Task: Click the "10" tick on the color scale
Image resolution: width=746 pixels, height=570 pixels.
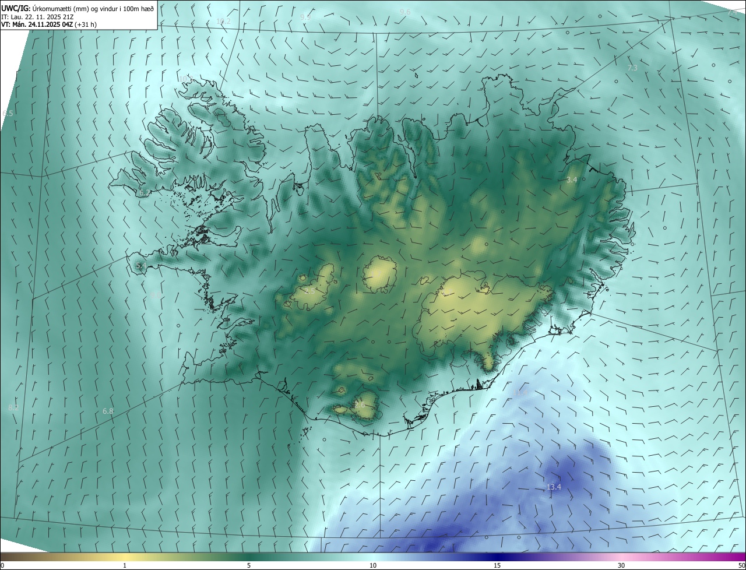Action: pyautogui.click(x=373, y=565)
